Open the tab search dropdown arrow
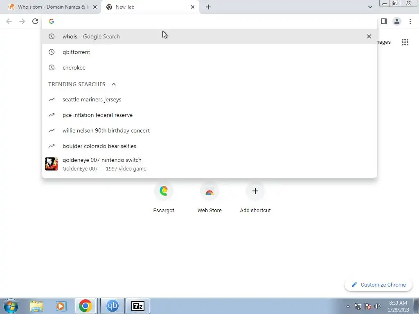419x314 pixels. pyautogui.click(x=370, y=7)
